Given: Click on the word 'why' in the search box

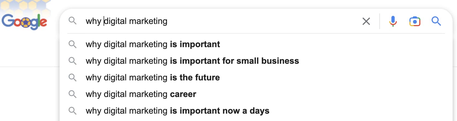Looking at the screenshot, I should [x=93, y=21].
